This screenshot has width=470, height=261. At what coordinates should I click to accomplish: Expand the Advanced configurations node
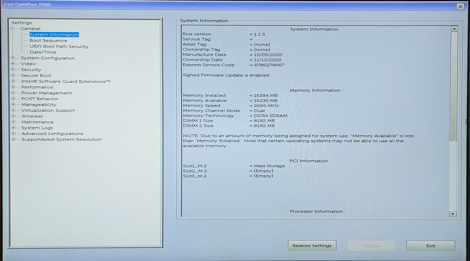(13, 133)
